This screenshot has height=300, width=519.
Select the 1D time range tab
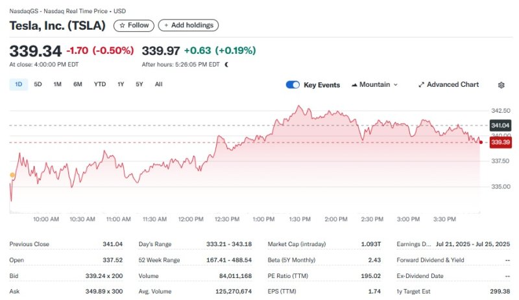coord(19,84)
